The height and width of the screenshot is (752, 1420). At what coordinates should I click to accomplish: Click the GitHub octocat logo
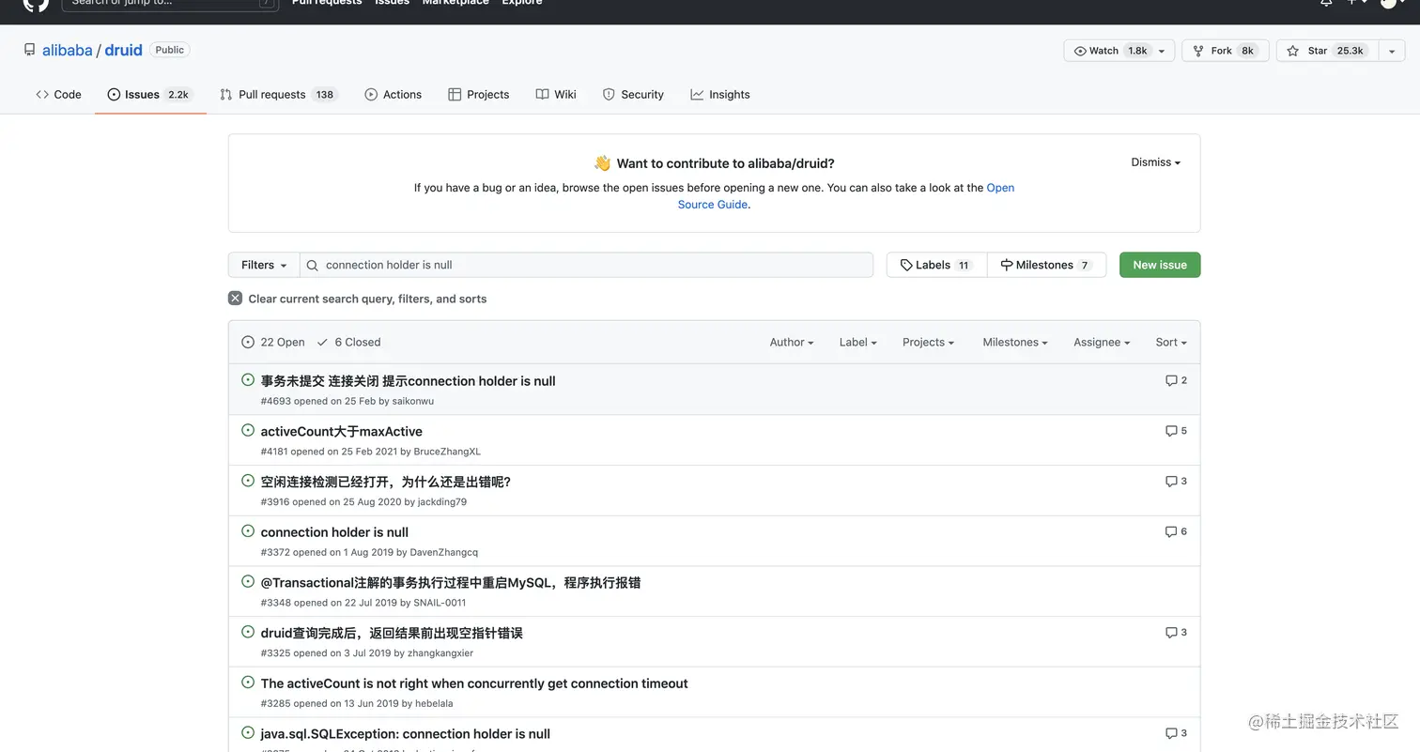[x=36, y=3]
